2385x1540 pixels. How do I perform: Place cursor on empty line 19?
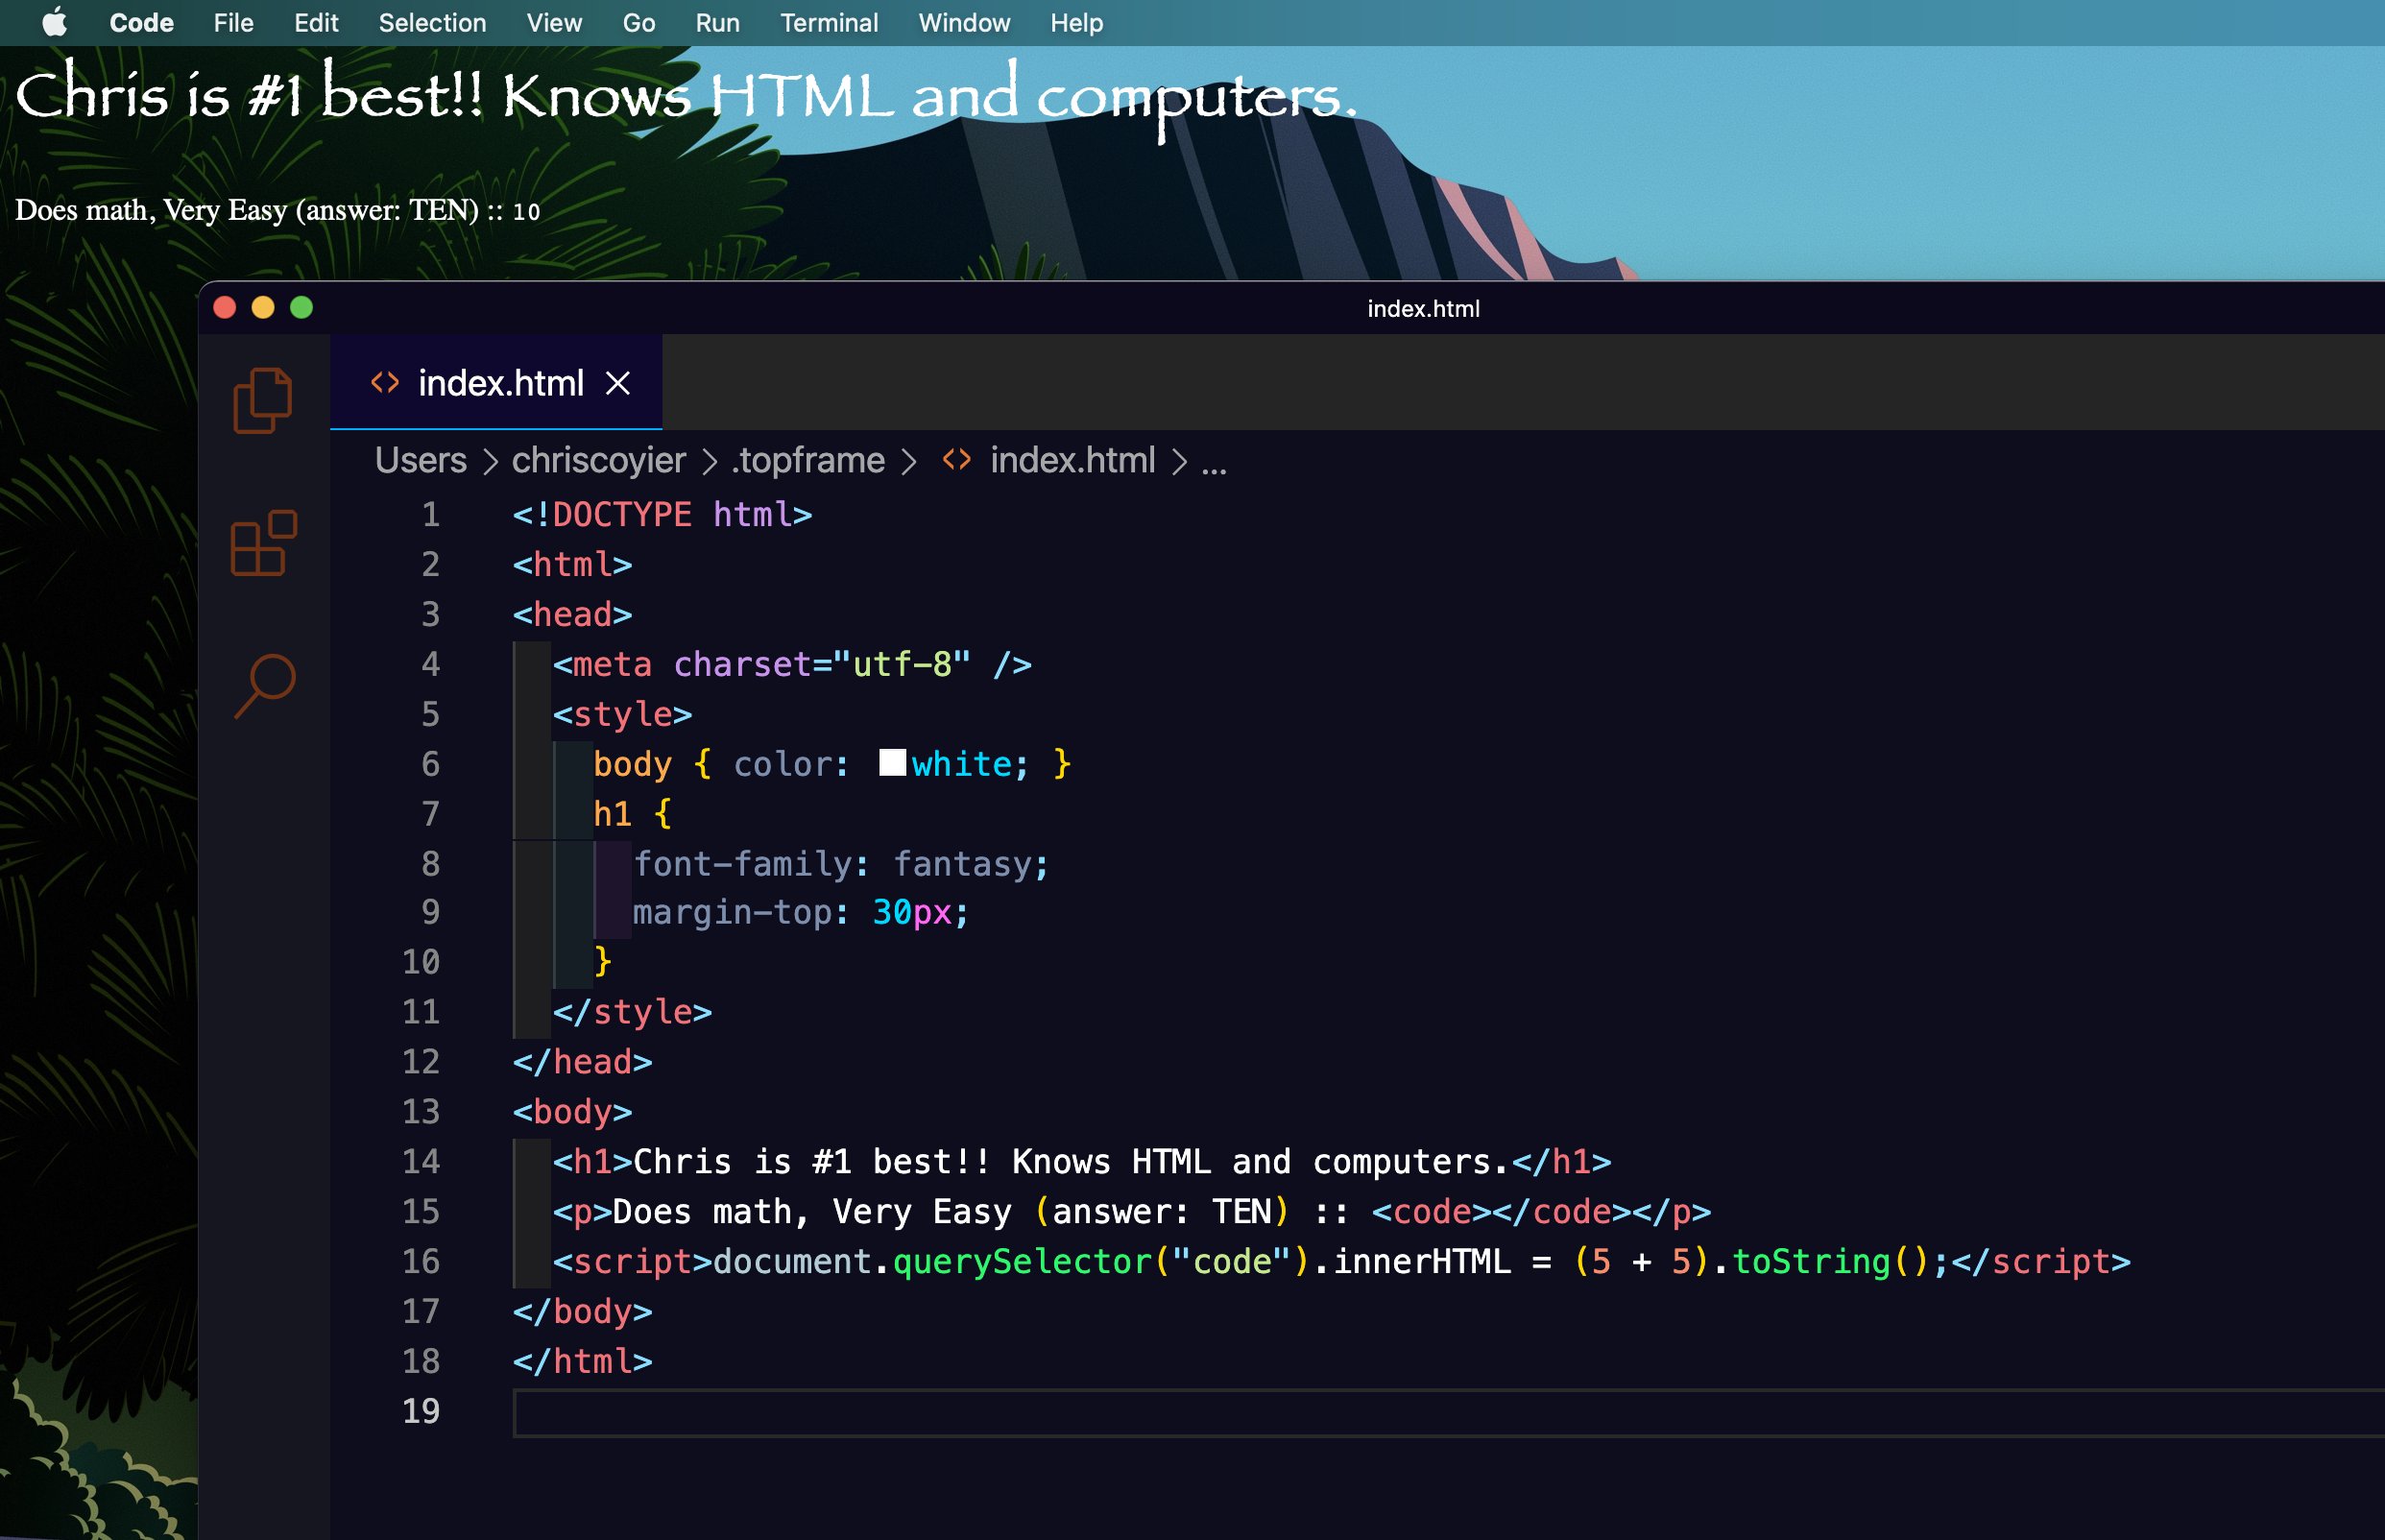click(x=1448, y=1412)
